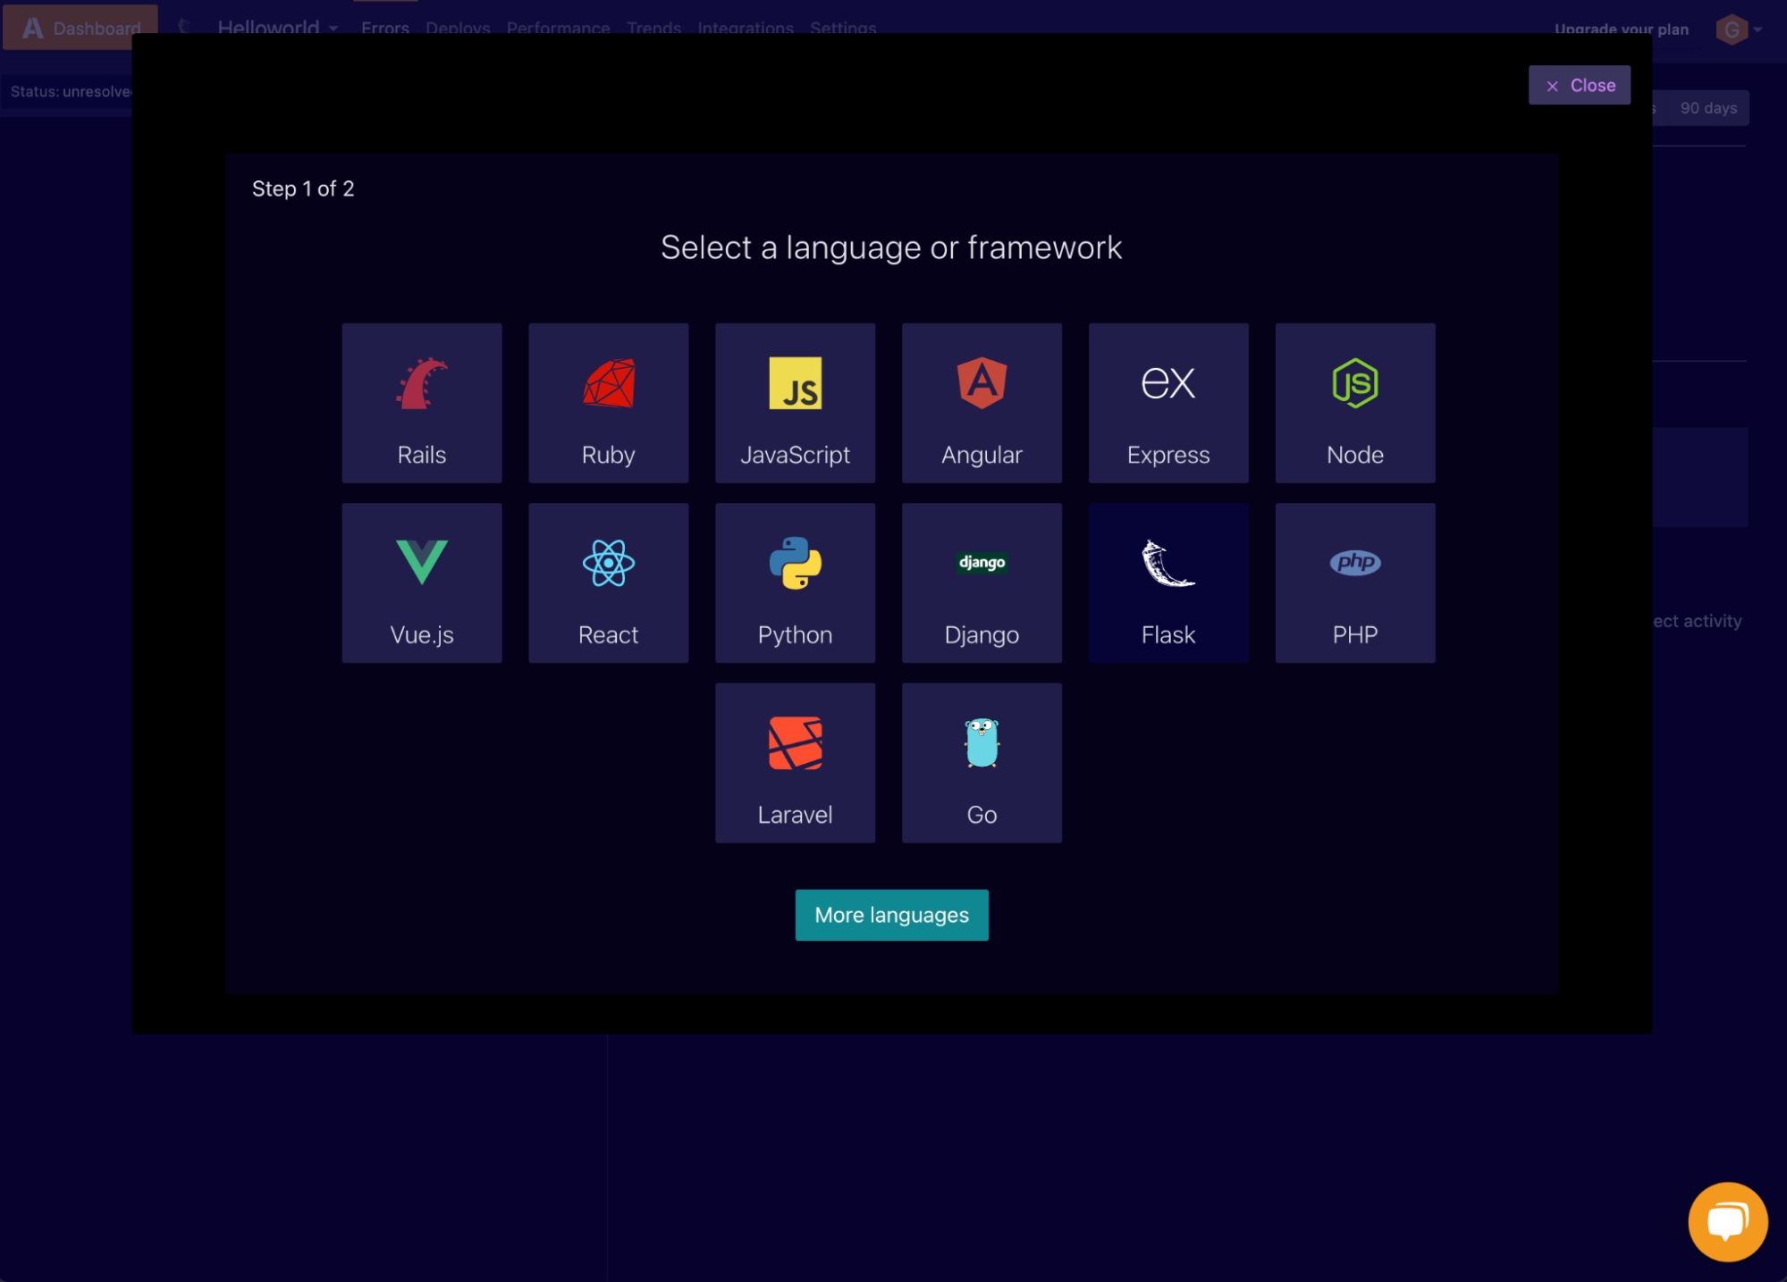Select the Laravel framework tile
Screen dimensions: 1787x1282
coord(795,763)
